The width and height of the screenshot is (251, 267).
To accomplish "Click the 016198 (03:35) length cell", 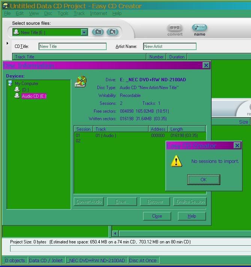I will (184, 136).
